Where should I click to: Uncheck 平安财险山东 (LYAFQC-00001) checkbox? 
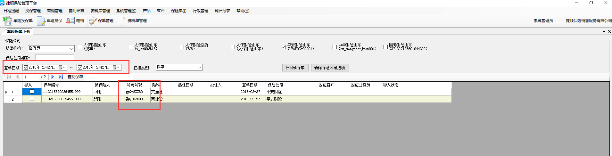[284, 47]
